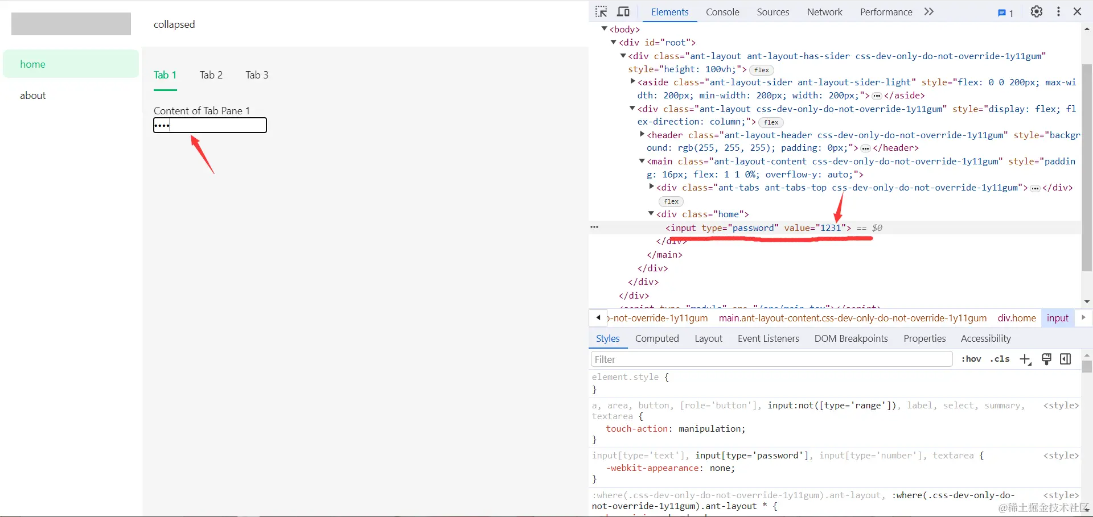Select the input breadcrumb
The height and width of the screenshot is (517, 1093).
pyautogui.click(x=1058, y=318)
